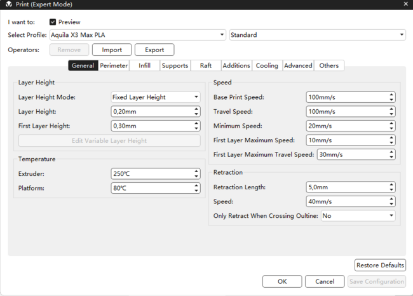Image resolution: width=413 pixels, height=296 pixels.
Task: Click the Export button
Action: point(154,50)
